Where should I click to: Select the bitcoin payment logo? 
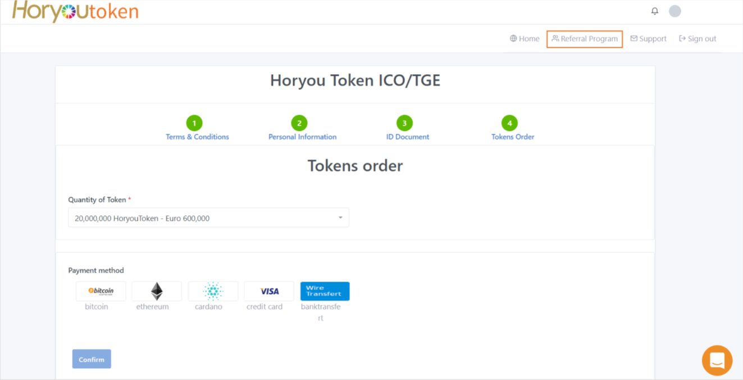click(101, 291)
